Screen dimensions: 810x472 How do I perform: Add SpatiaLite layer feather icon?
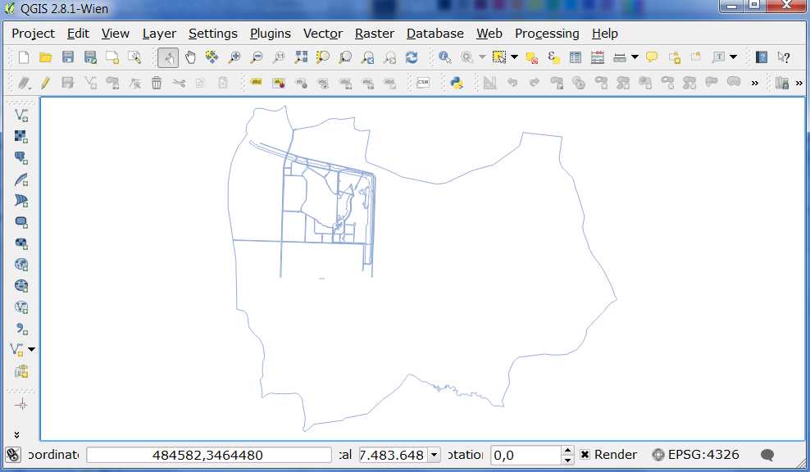point(21,179)
